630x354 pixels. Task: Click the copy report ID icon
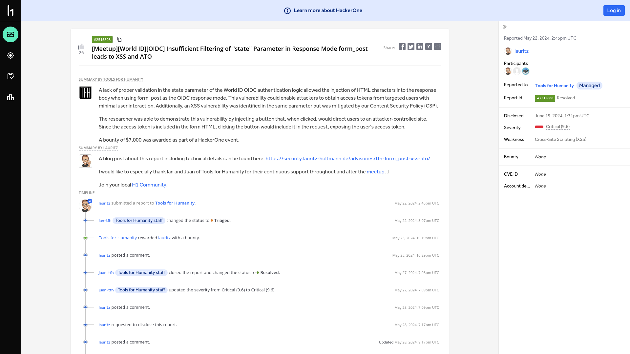coord(119,39)
